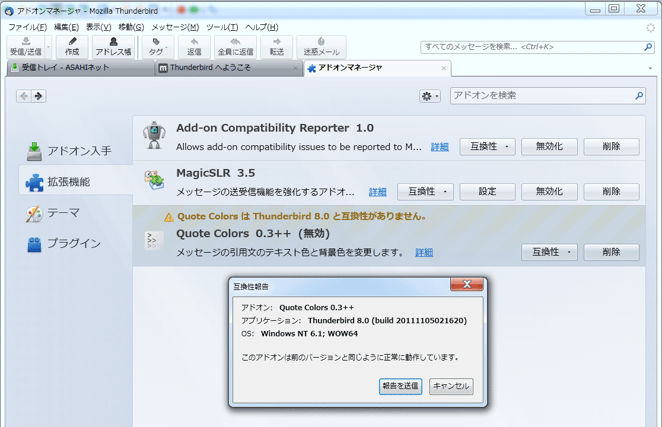
Task: Open the tab list dropdown arrow
Action: (x=650, y=68)
